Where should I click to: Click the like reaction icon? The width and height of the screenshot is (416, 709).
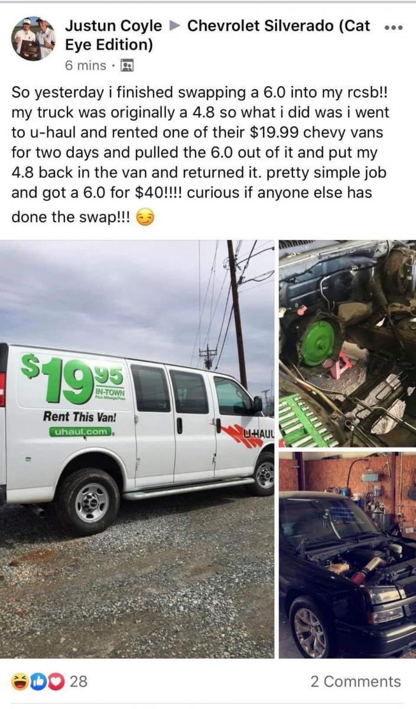coord(38,681)
